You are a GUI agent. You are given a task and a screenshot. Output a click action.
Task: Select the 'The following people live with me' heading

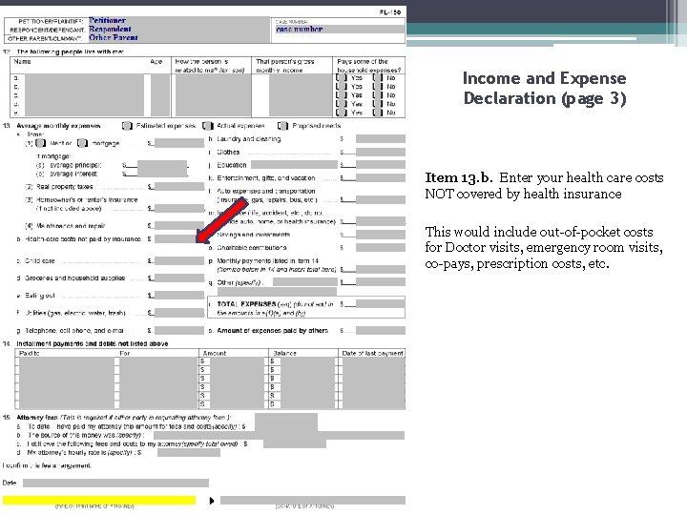click(x=70, y=51)
